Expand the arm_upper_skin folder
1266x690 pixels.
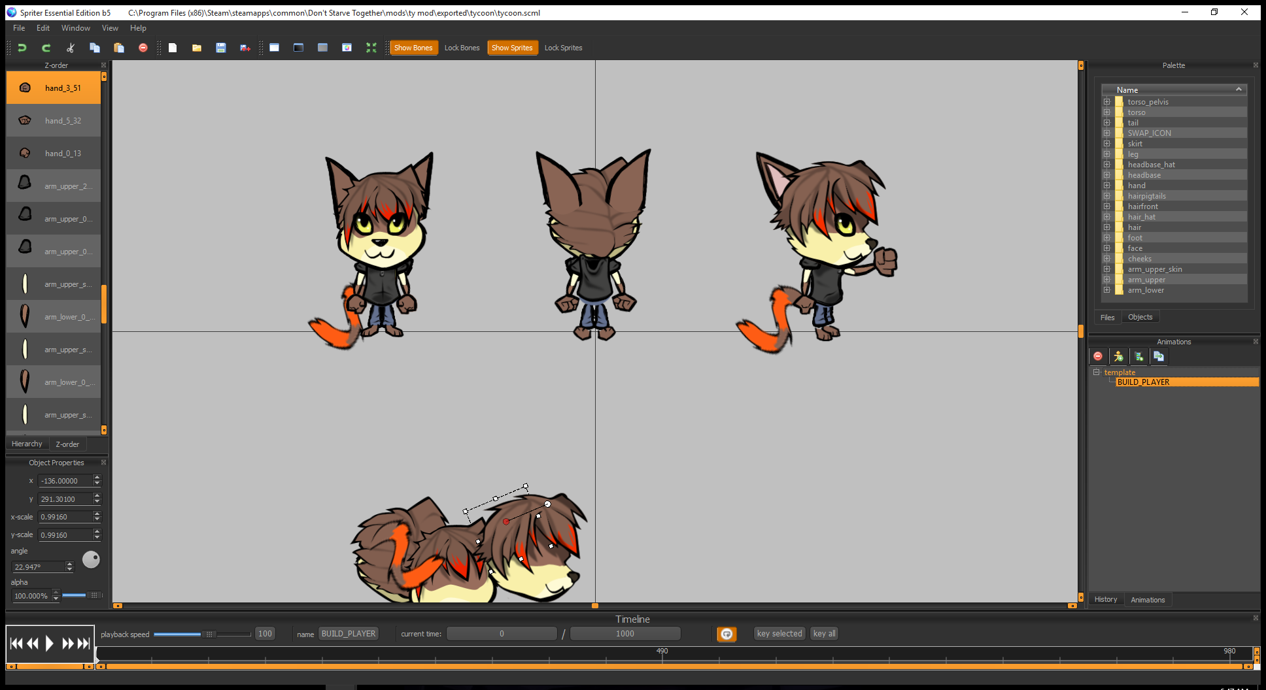point(1106,269)
